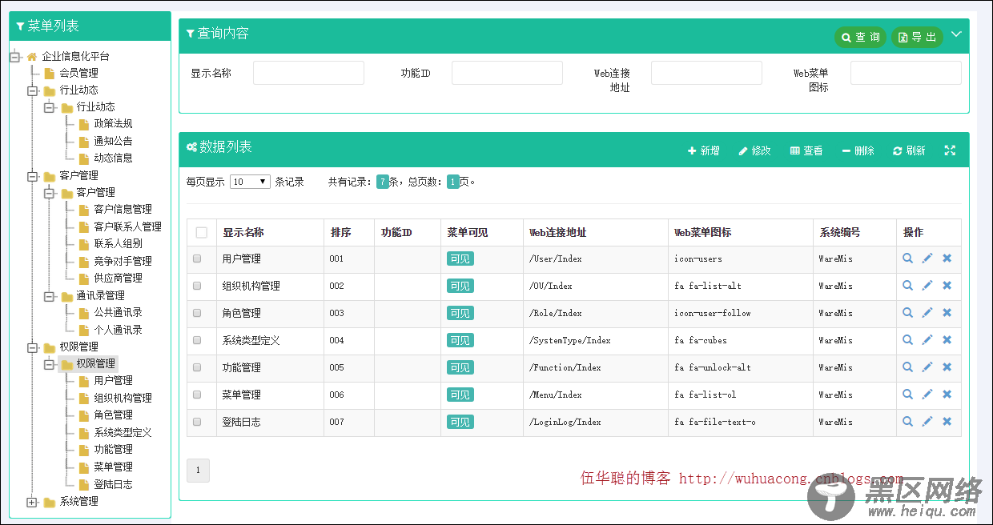
Task: Click the Web连接地址 input field
Action: [x=706, y=73]
